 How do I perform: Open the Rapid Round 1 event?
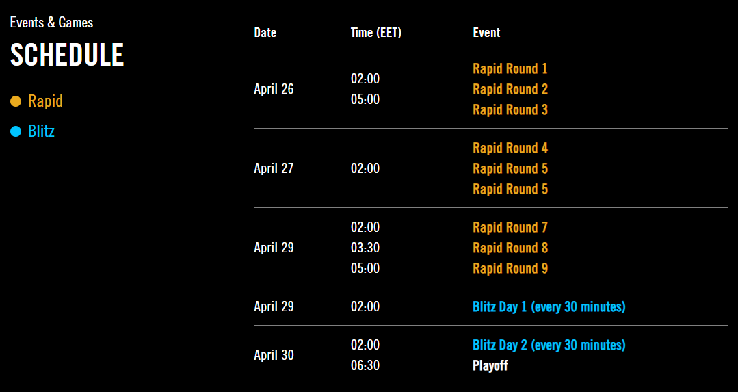point(510,68)
